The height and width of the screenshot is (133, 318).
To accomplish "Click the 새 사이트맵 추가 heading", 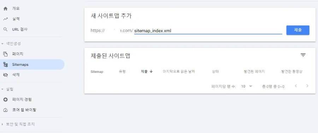I will [x=111, y=16].
